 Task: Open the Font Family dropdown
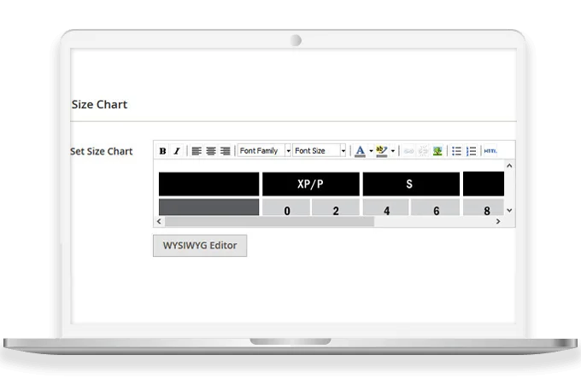pyautogui.click(x=264, y=150)
